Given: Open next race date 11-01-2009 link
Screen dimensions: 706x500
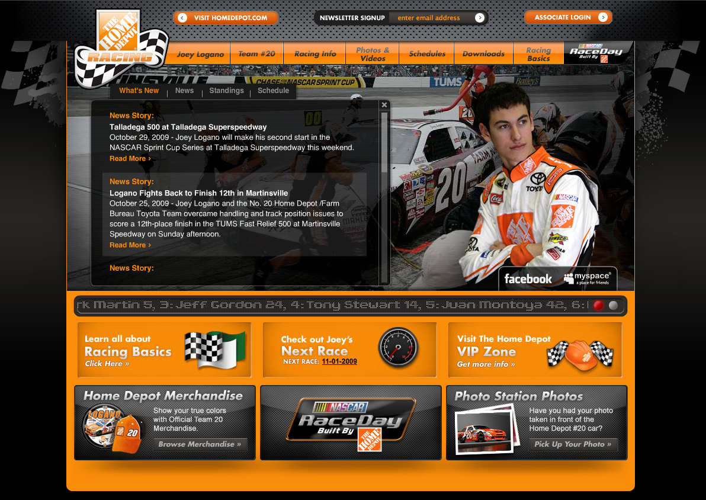Looking at the screenshot, I should point(339,361).
